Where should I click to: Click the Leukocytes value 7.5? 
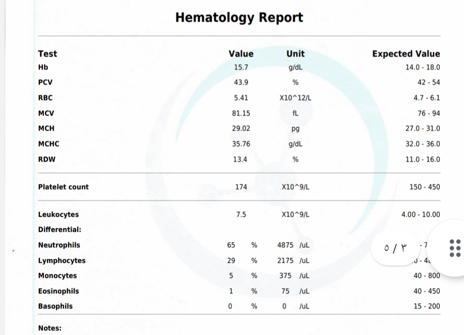pos(241,215)
